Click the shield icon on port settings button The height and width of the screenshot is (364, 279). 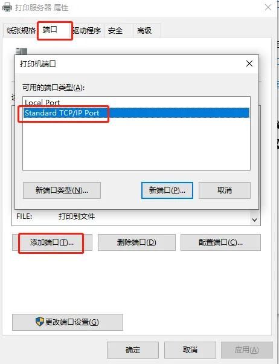tap(40, 322)
